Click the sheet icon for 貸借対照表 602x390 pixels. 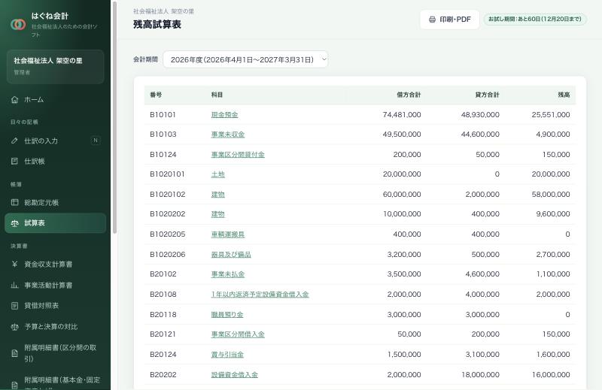14,306
